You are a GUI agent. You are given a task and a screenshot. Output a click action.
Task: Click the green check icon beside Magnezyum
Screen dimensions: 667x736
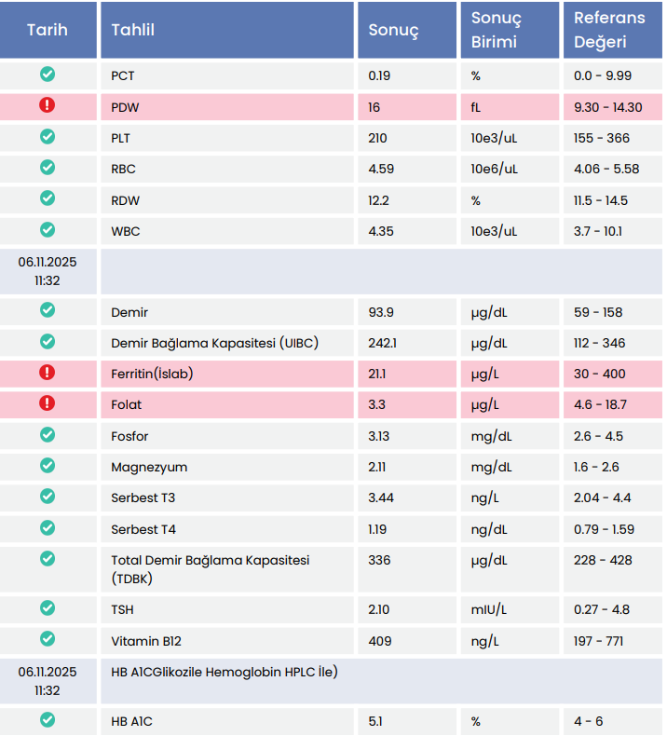click(48, 465)
